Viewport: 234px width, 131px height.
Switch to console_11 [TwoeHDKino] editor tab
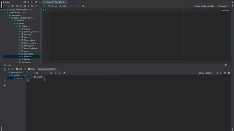pos(55,2)
